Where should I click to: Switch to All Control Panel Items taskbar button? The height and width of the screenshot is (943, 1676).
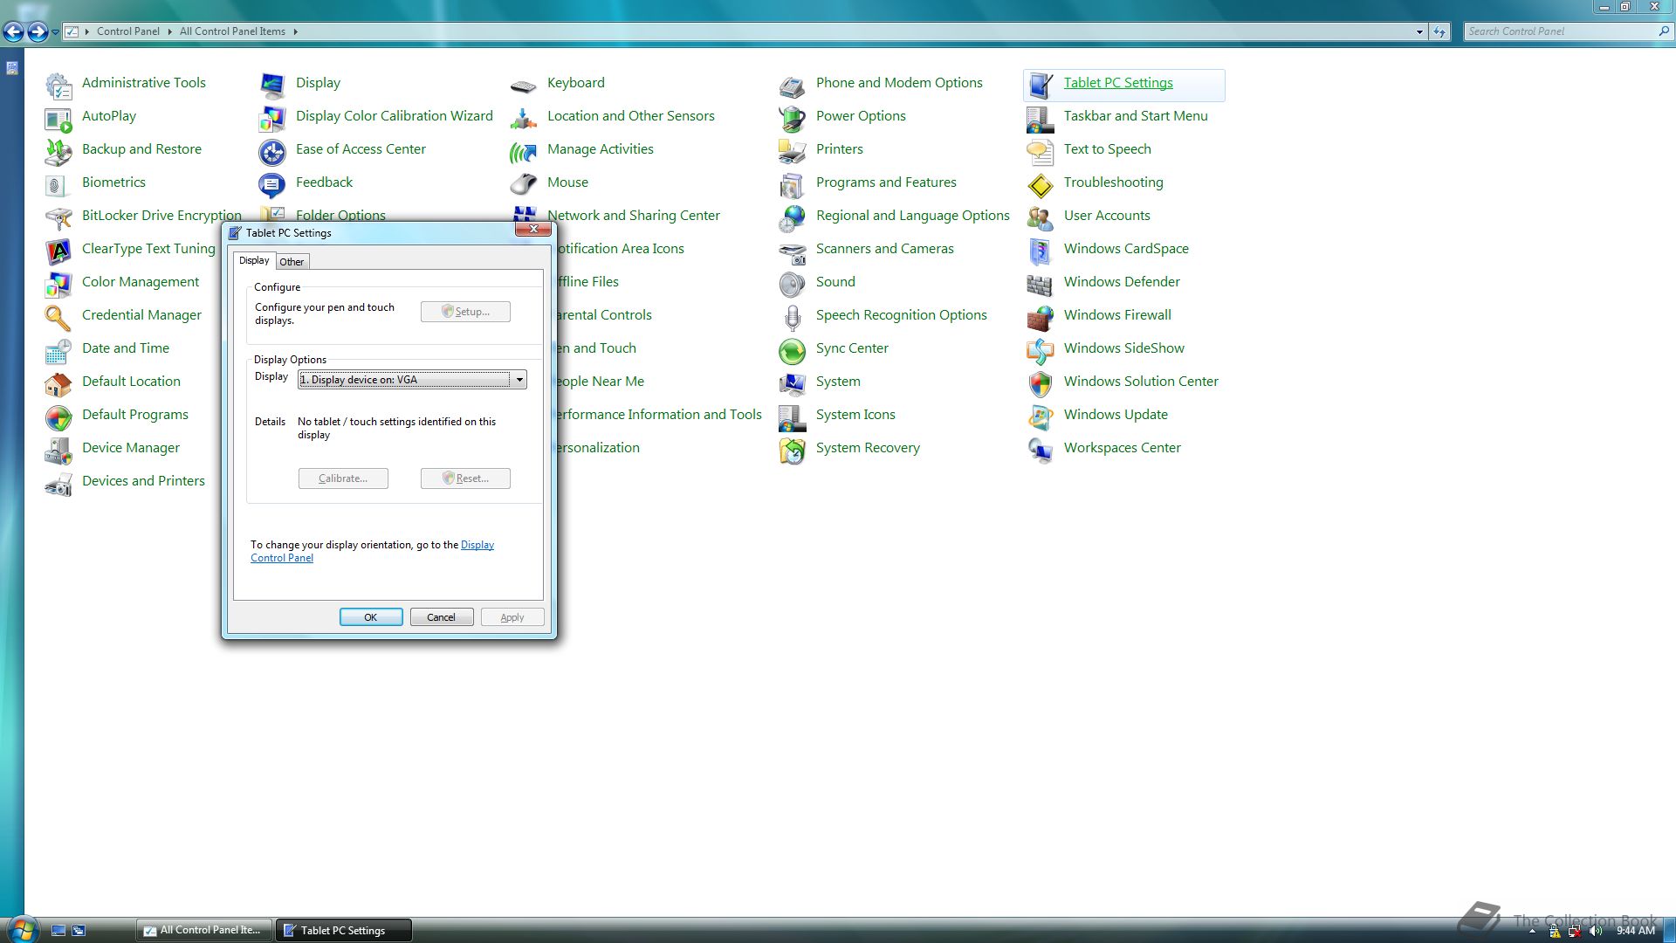coord(204,930)
